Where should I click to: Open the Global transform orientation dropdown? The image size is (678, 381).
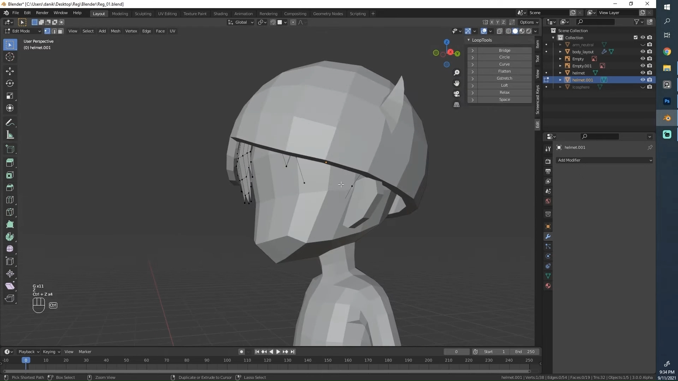click(240, 22)
